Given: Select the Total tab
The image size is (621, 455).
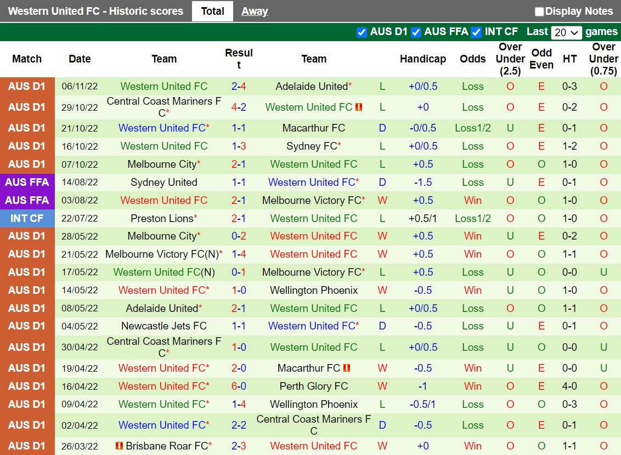Looking at the screenshot, I should [212, 10].
